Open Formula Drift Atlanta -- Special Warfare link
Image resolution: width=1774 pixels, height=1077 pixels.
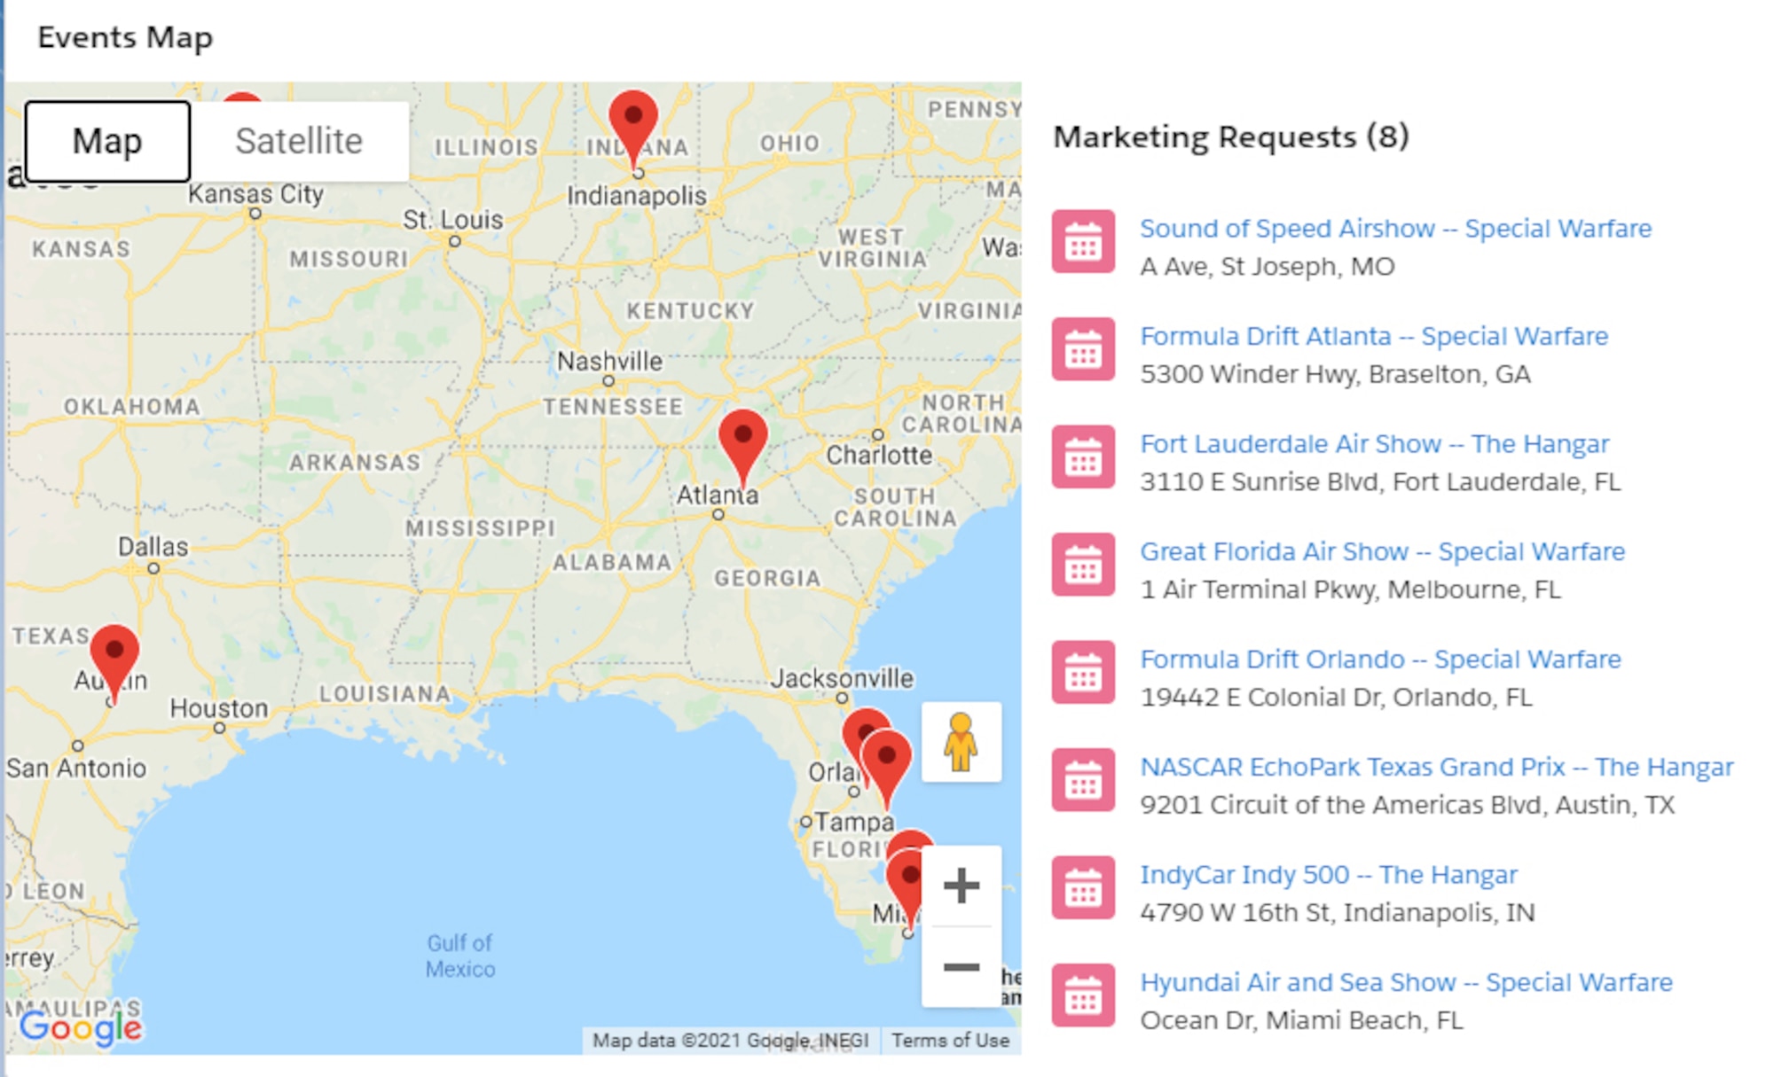click(x=1374, y=337)
